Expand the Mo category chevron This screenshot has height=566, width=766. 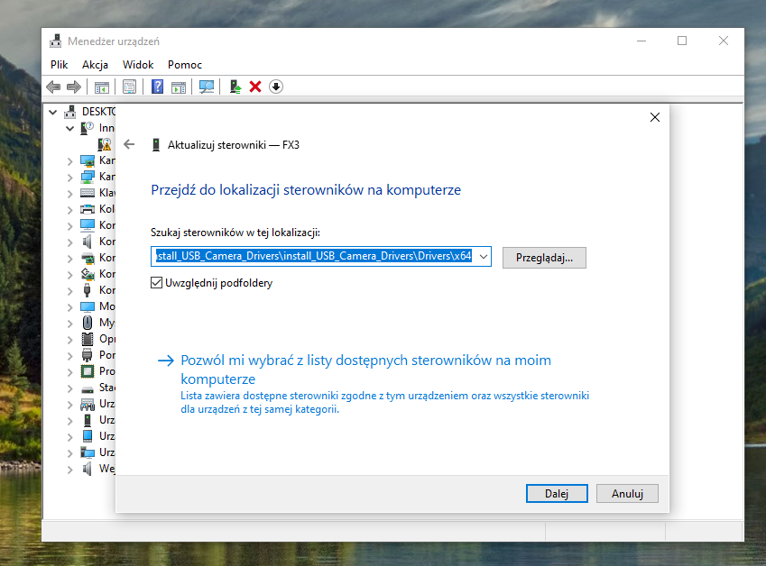coord(69,307)
